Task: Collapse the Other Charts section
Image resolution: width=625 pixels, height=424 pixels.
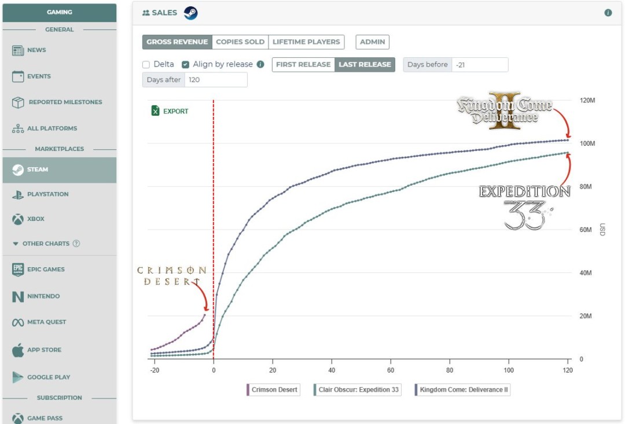Action: point(16,244)
